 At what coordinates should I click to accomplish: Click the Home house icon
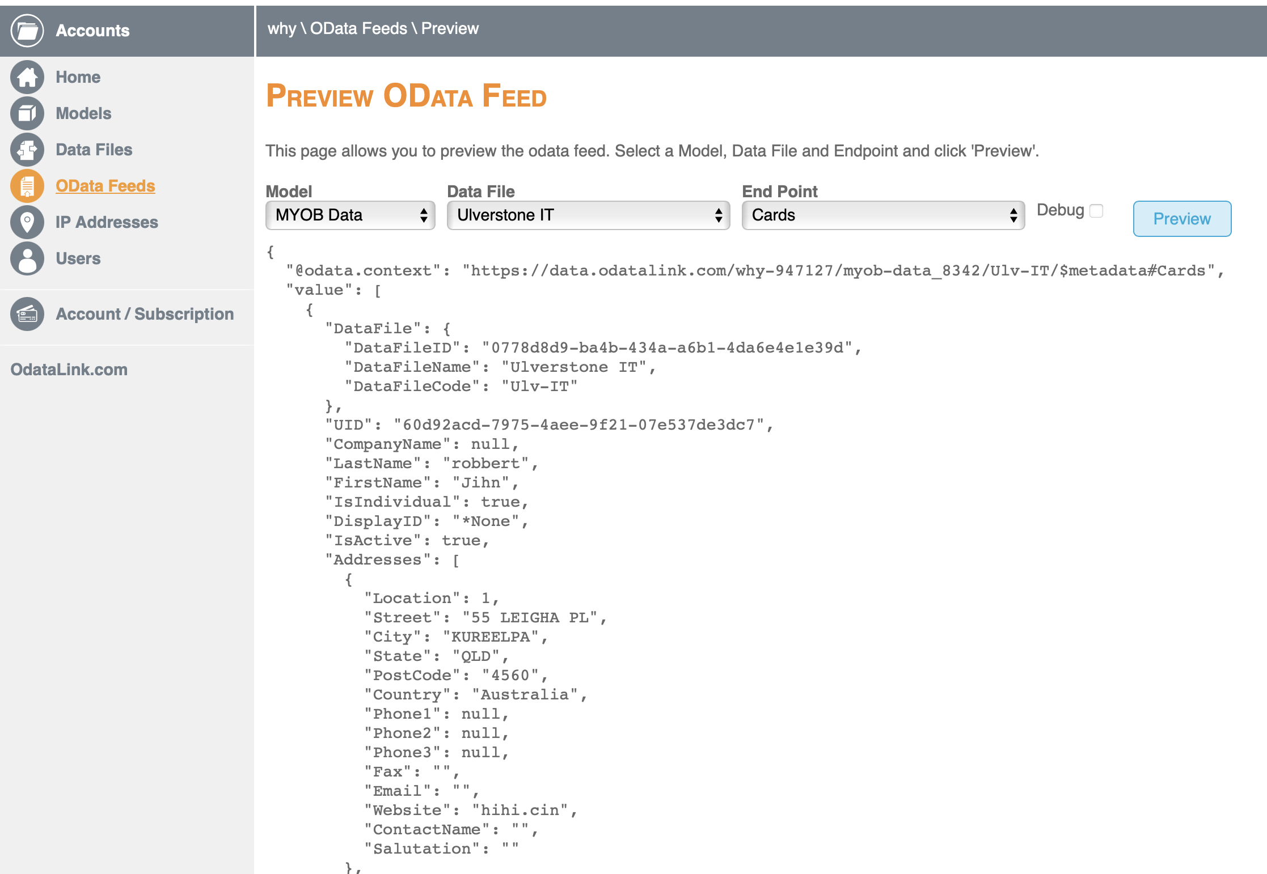tap(27, 77)
